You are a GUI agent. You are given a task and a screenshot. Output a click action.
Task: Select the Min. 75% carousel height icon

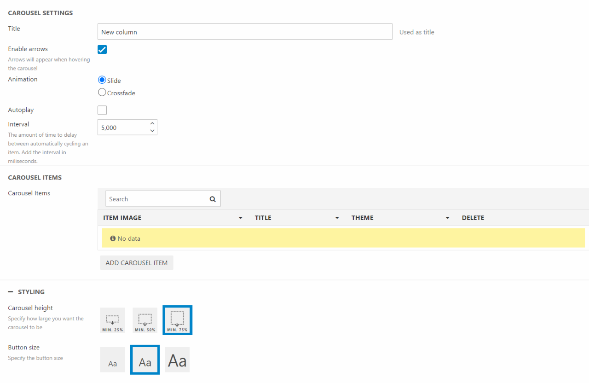[x=177, y=320]
